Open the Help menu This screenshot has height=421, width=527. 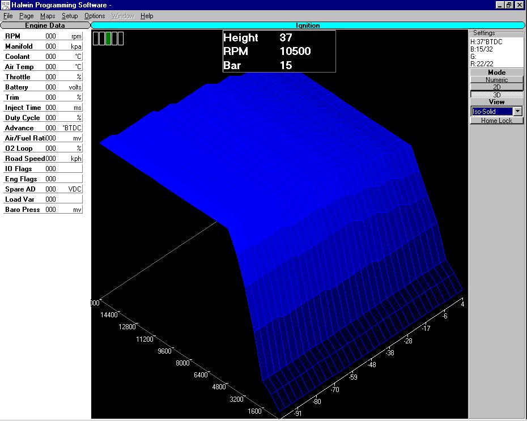point(147,16)
